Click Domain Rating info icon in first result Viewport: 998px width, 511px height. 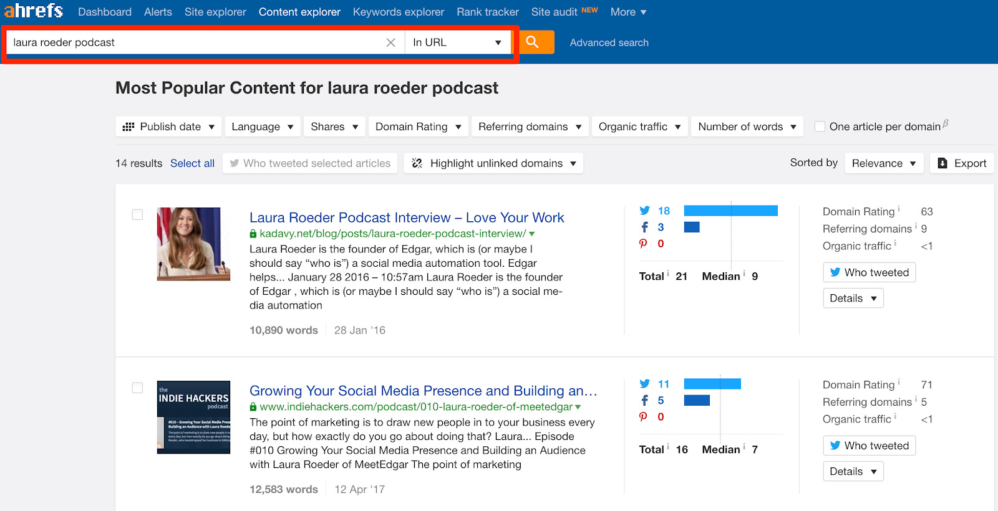pyautogui.click(x=899, y=209)
